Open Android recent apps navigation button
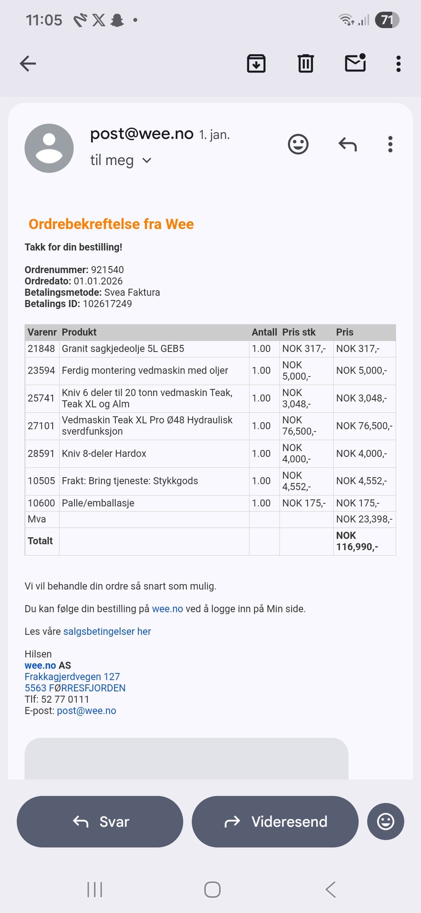The width and height of the screenshot is (421, 913). coord(95,890)
